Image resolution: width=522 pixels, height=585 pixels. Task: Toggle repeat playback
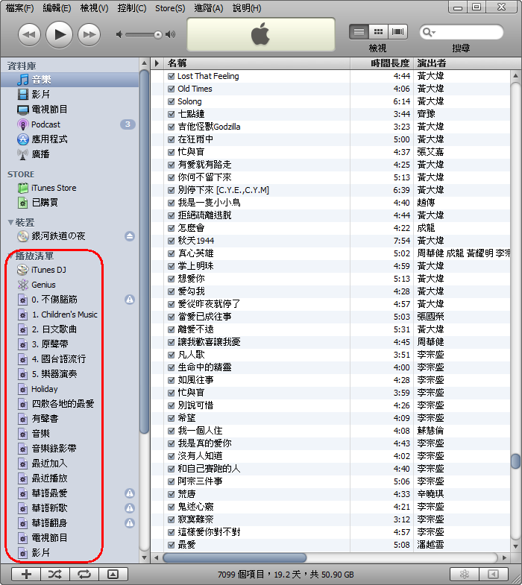84,574
